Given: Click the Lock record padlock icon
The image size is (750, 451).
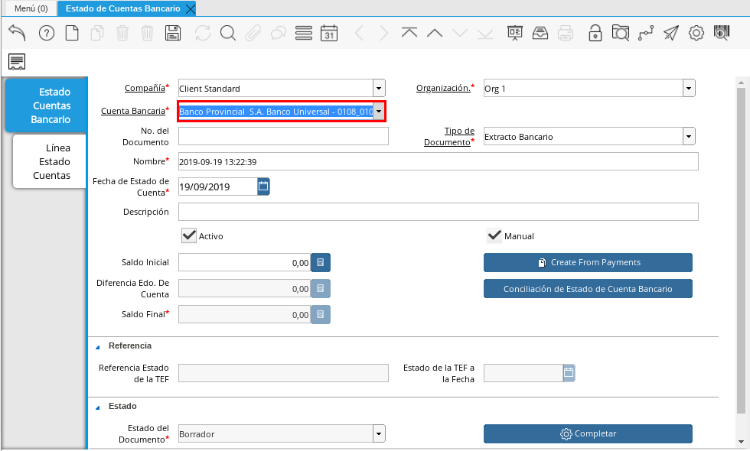Looking at the screenshot, I should tap(595, 33).
